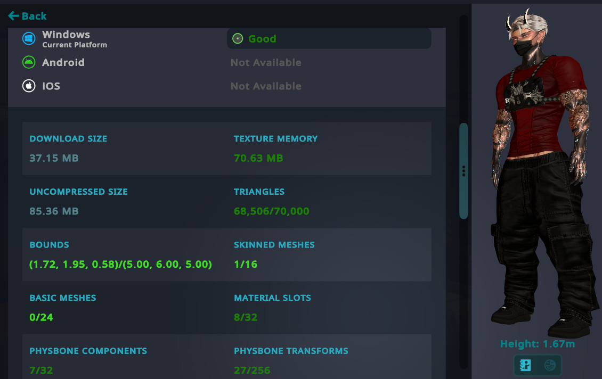Click the 'BOUNDS' heading
The height and width of the screenshot is (379, 602).
pos(49,245)
